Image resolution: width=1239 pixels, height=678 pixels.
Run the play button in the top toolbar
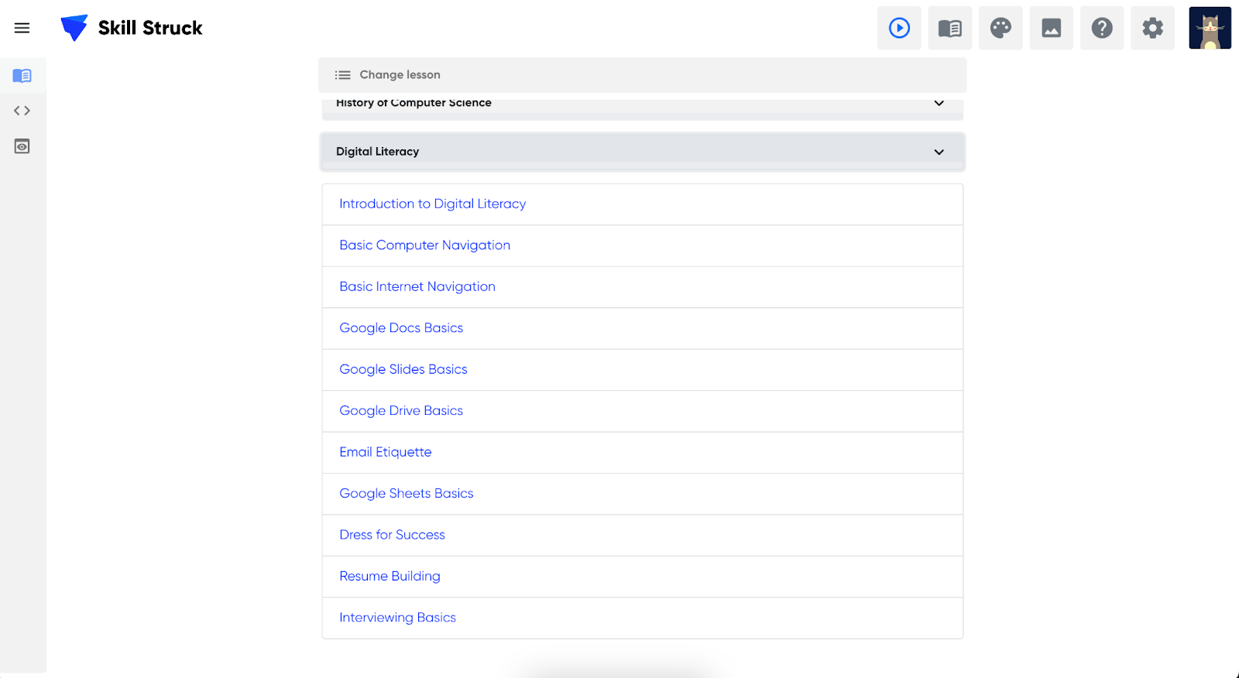click(x=899, y=28)
